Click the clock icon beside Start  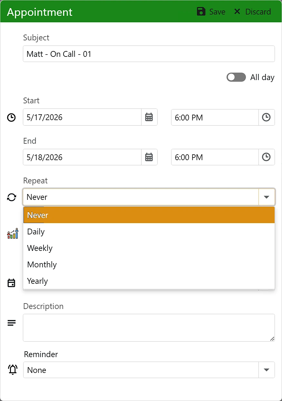point(11,118)
